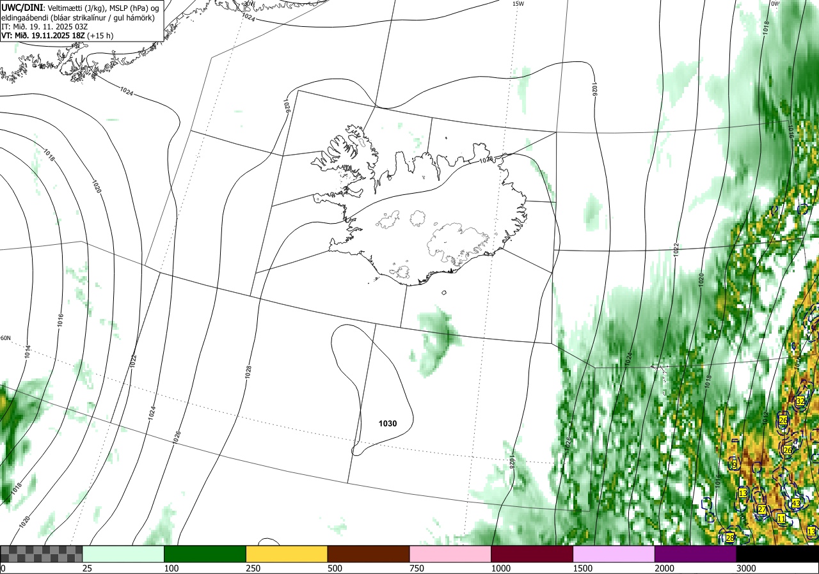Select the dark red 1000–1500 legend swatch
Viewport: 819px width, 574px height.
click(532, 554)
